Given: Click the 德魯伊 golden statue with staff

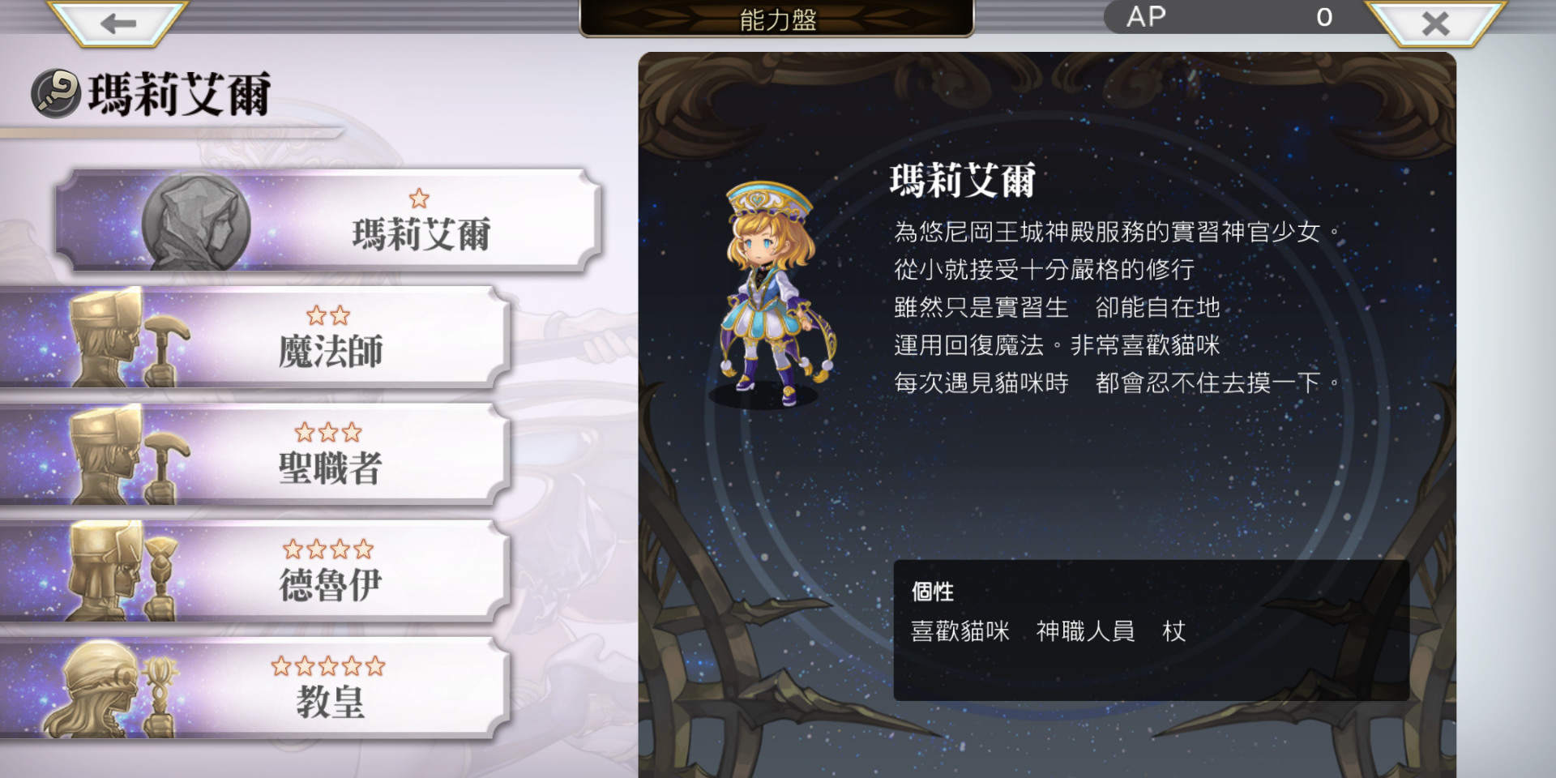Looking at the screenshot, I should coord(123,571).
